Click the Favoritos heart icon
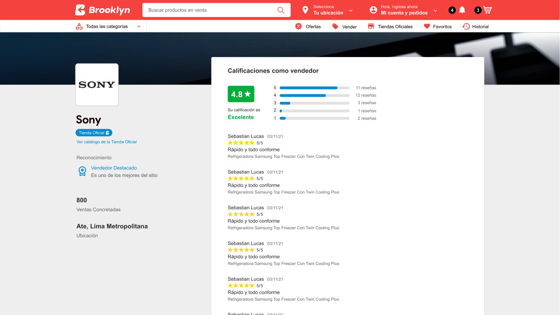Screen dimensions: 560x315 pyautogui.click(x=427, y=26)
